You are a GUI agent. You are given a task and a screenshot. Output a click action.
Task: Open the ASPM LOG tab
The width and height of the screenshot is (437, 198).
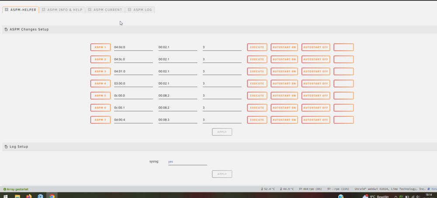click(x=140, y=10)
